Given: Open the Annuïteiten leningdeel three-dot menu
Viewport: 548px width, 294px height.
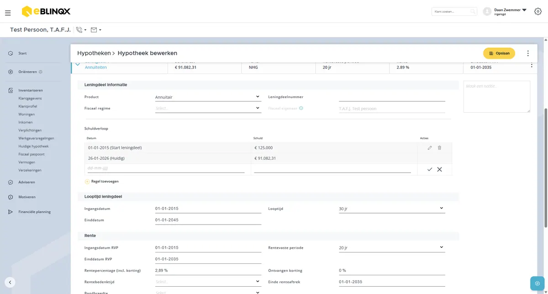Looking at the screenshot, I should click(532, 65).
